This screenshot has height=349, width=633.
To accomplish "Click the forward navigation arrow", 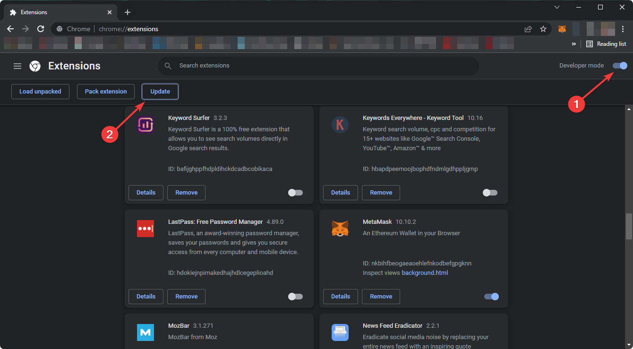I will click(x=26, y=29).
